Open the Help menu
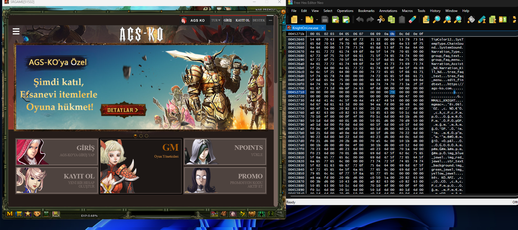This screenshot has width=518, height=230. [x=466, y=11]
